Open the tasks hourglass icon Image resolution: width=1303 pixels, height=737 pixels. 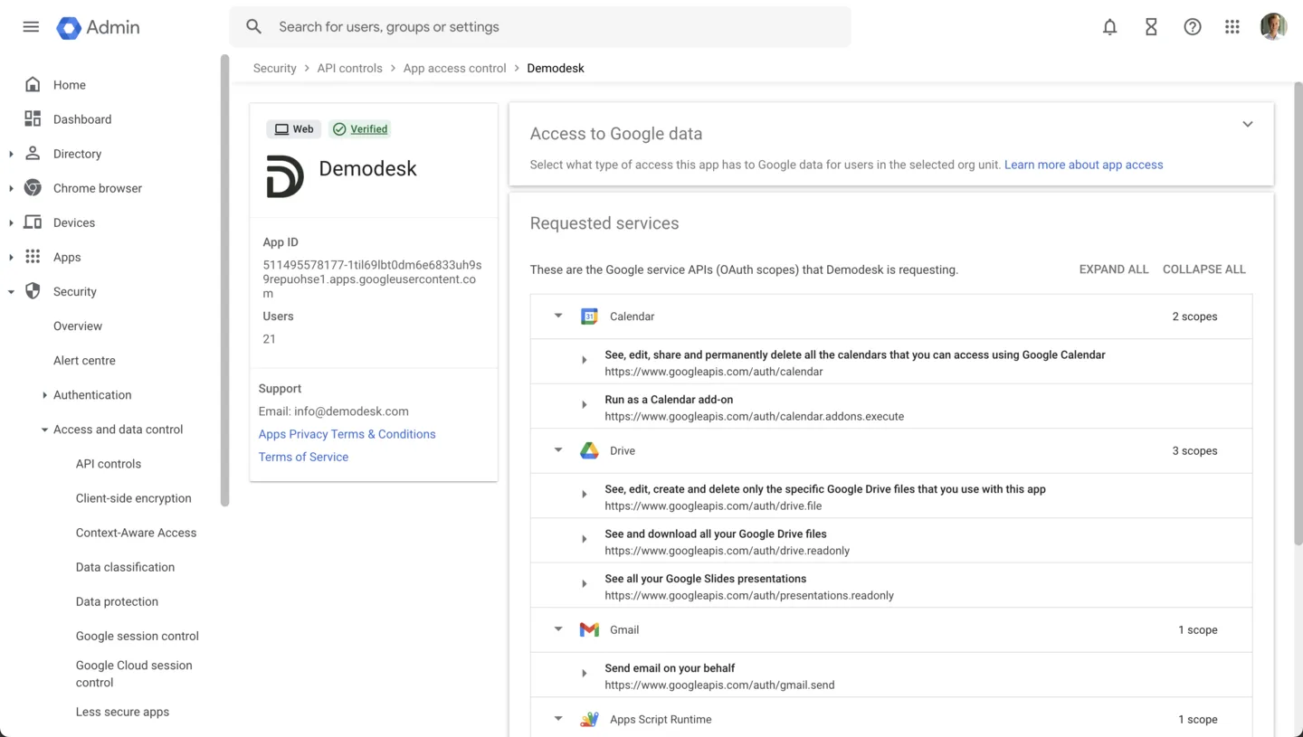click(1151, 27)
